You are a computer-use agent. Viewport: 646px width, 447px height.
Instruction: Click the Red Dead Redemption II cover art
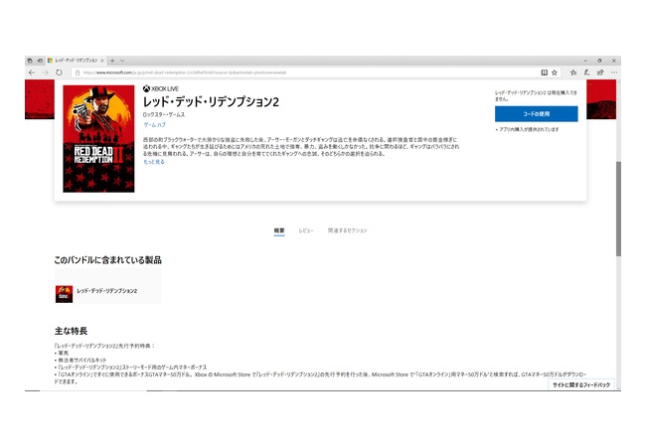[98, 139]
